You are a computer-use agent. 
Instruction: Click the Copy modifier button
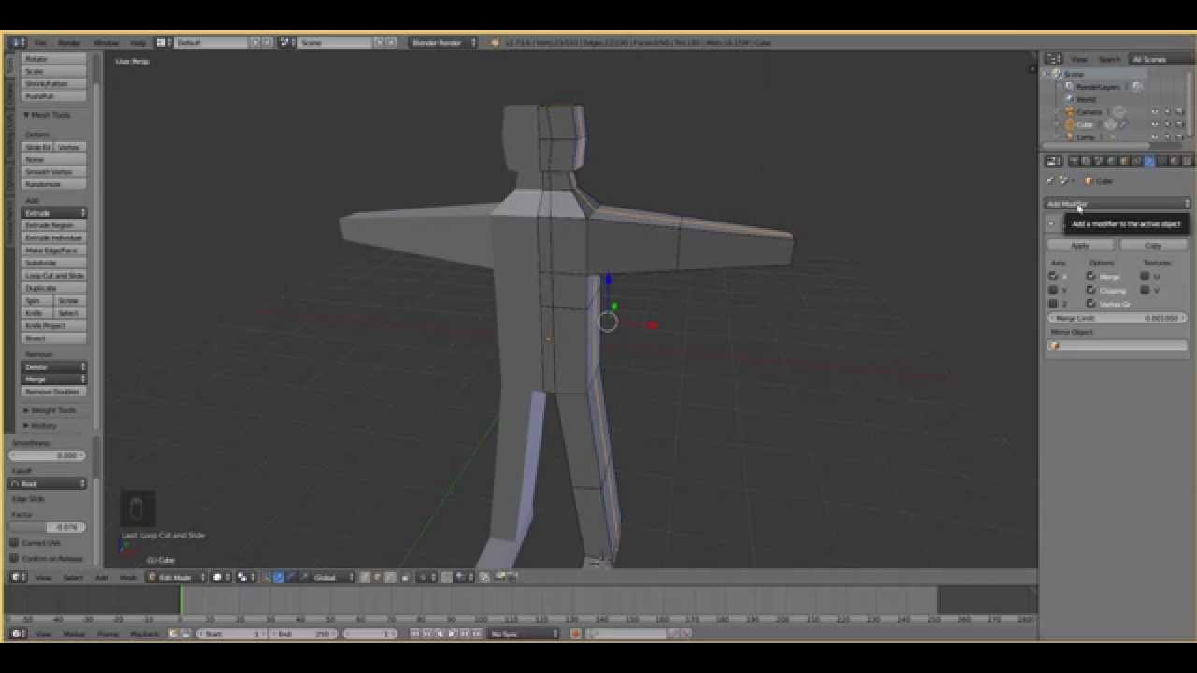pyautogui.click(x=1152, y=245)
